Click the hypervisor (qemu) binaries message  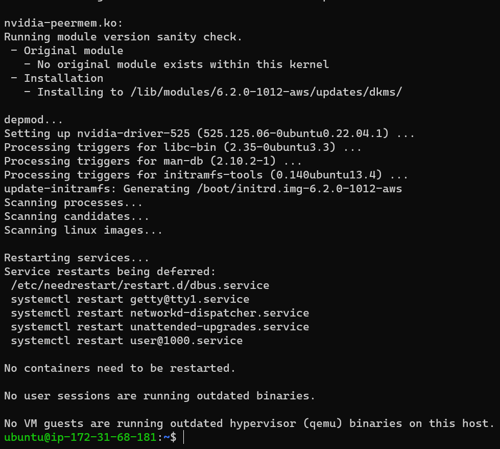click(249, 423)
